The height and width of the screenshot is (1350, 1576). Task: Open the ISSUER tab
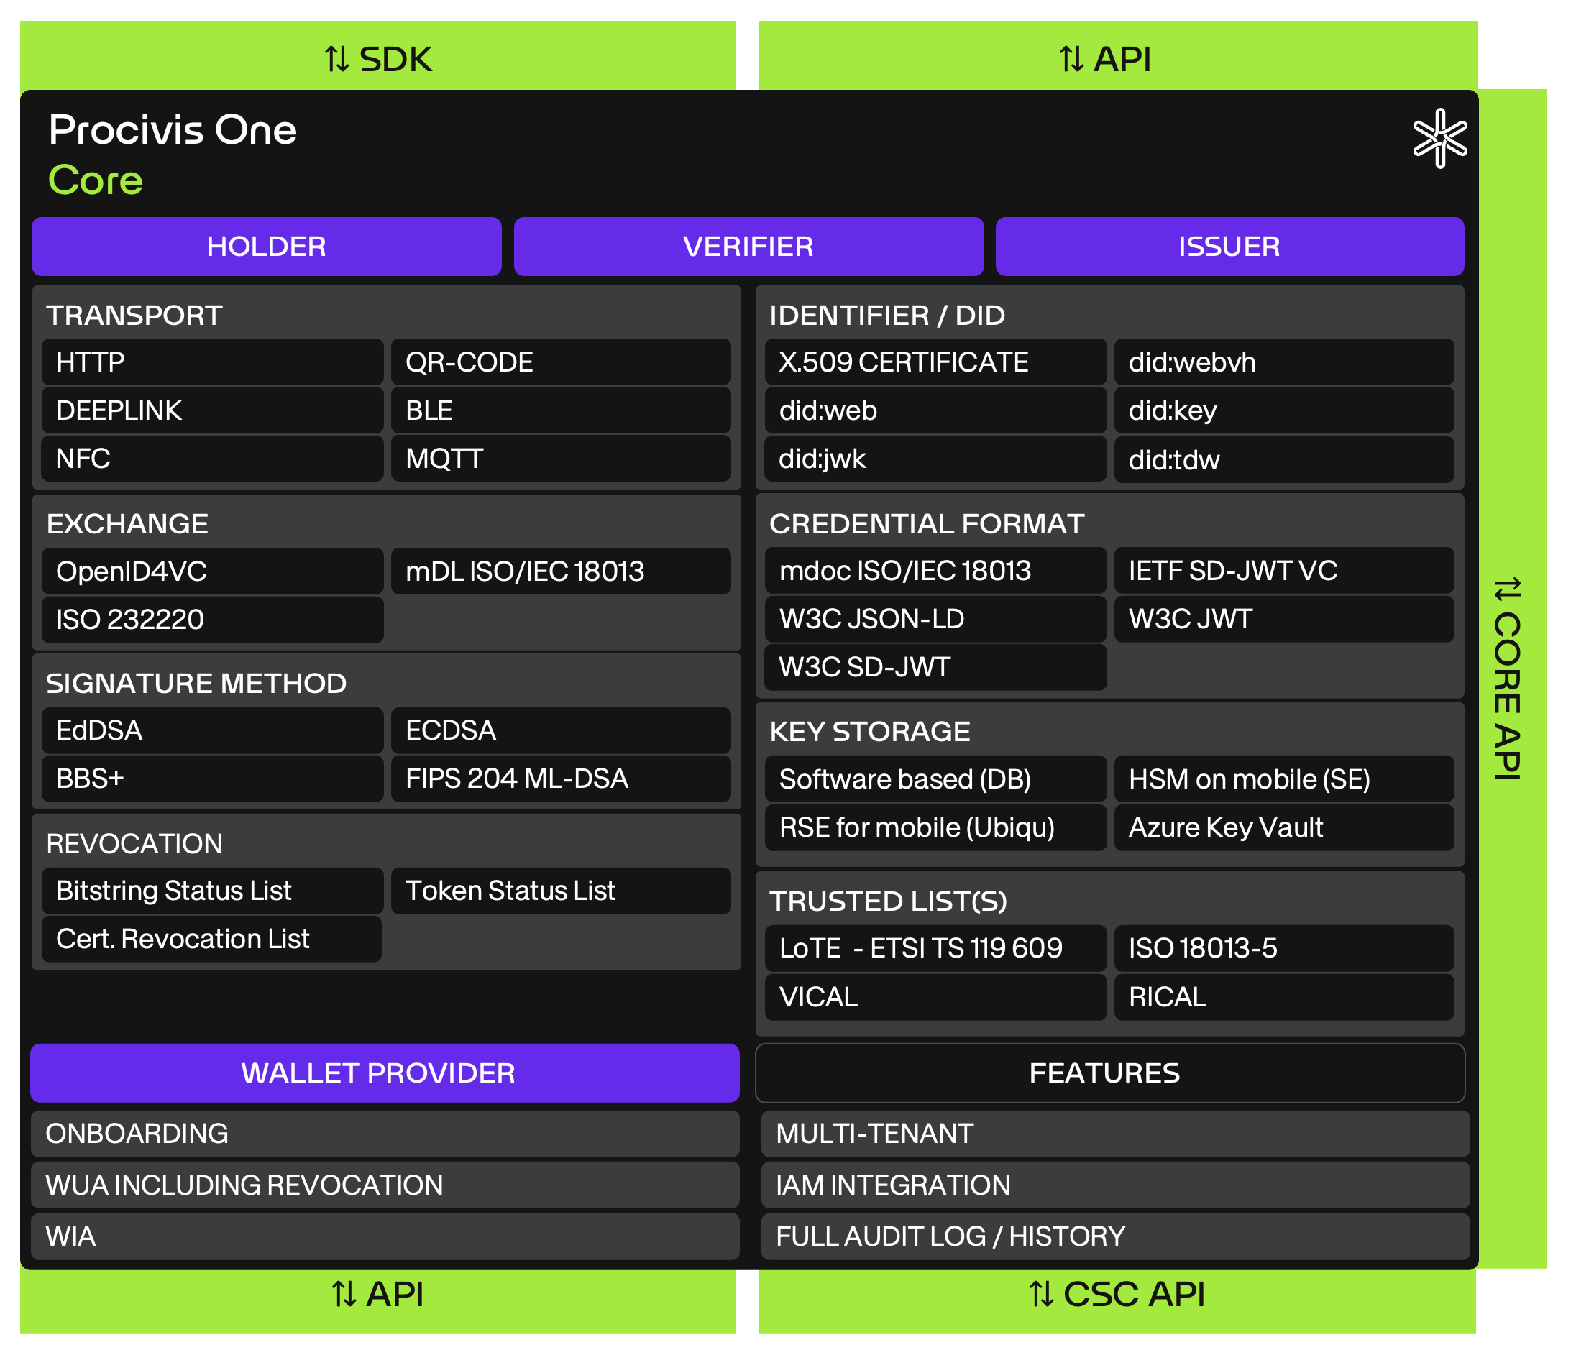[x=1229, y=247]
